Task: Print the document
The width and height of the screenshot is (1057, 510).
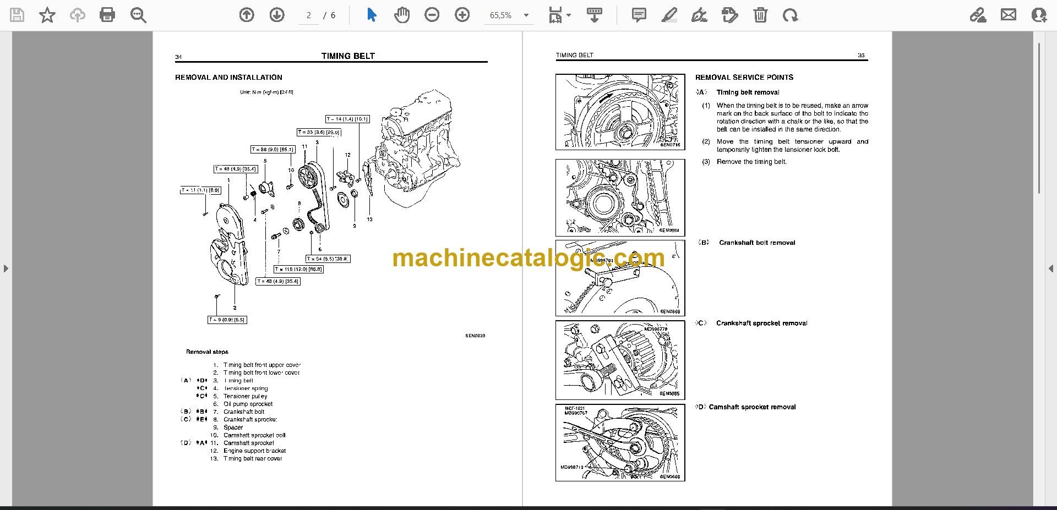Action: (107, 15)
